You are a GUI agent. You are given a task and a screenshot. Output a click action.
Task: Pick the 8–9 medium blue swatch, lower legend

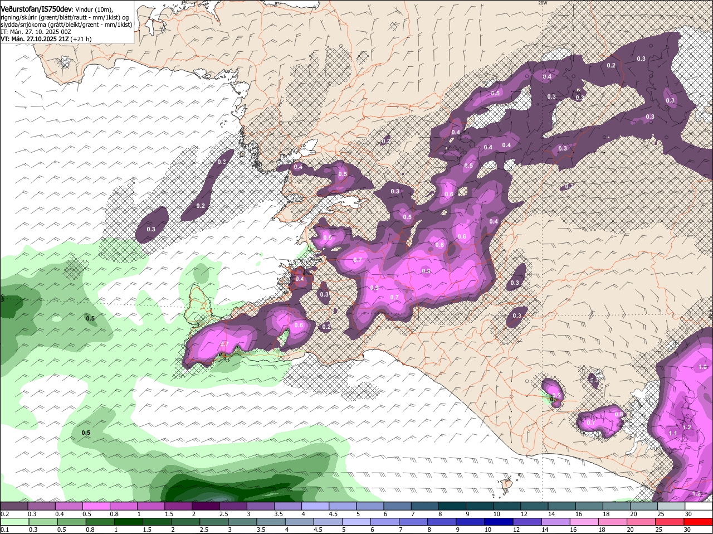click(x=442, y=521)
